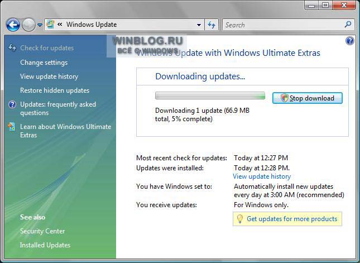Click the magnifying glass search icon
The image size is (360, 263).
coord(348,25)
